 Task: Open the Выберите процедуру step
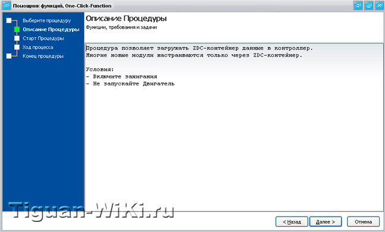(x=47, y=21)
